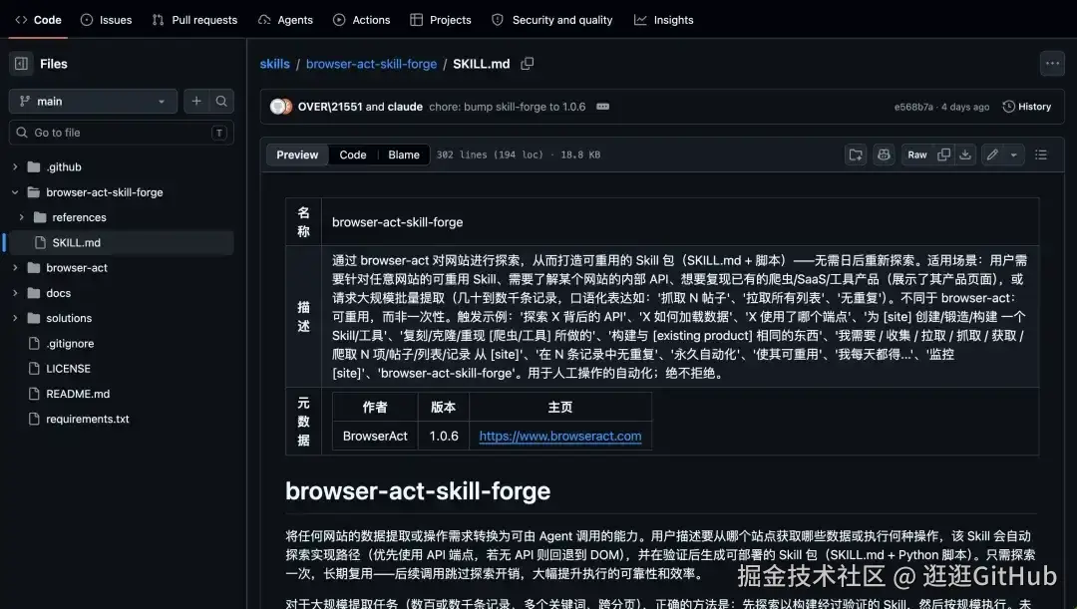Viewport: 1077px width, 609px height.
Task: Open commit hash e568b7a
Action: (x=913, y=107)
